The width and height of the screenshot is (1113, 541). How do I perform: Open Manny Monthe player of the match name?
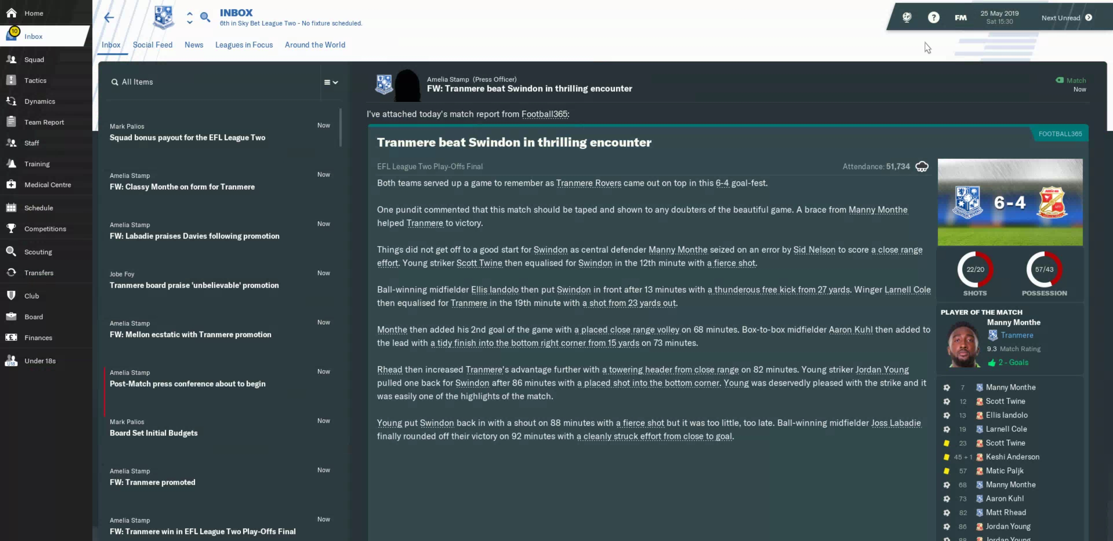[1014, 322]
